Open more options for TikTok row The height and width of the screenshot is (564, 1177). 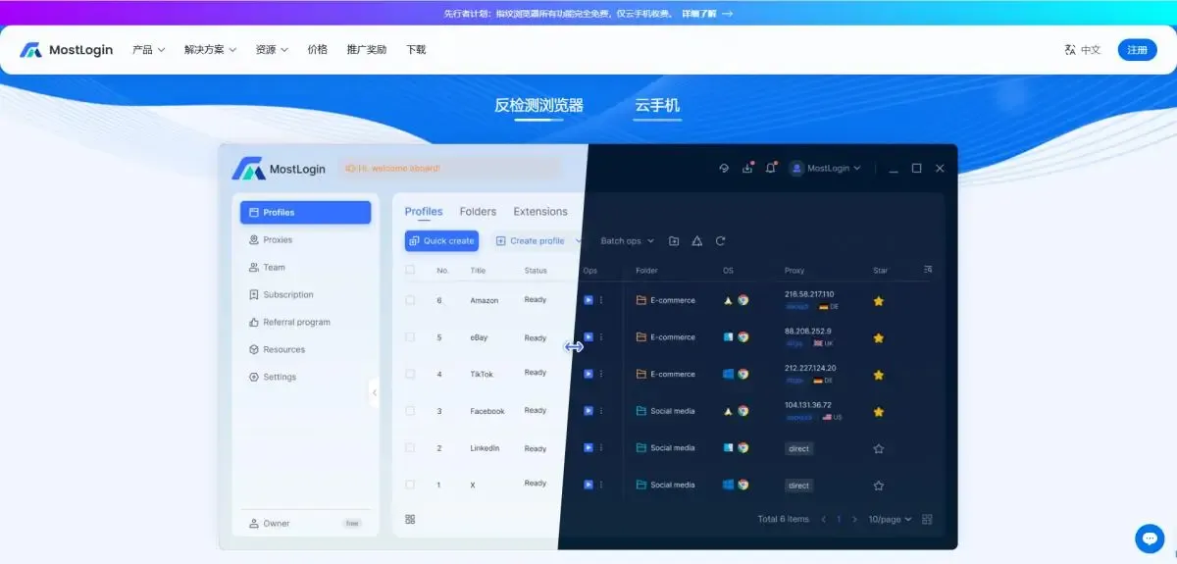pos(601,374)
